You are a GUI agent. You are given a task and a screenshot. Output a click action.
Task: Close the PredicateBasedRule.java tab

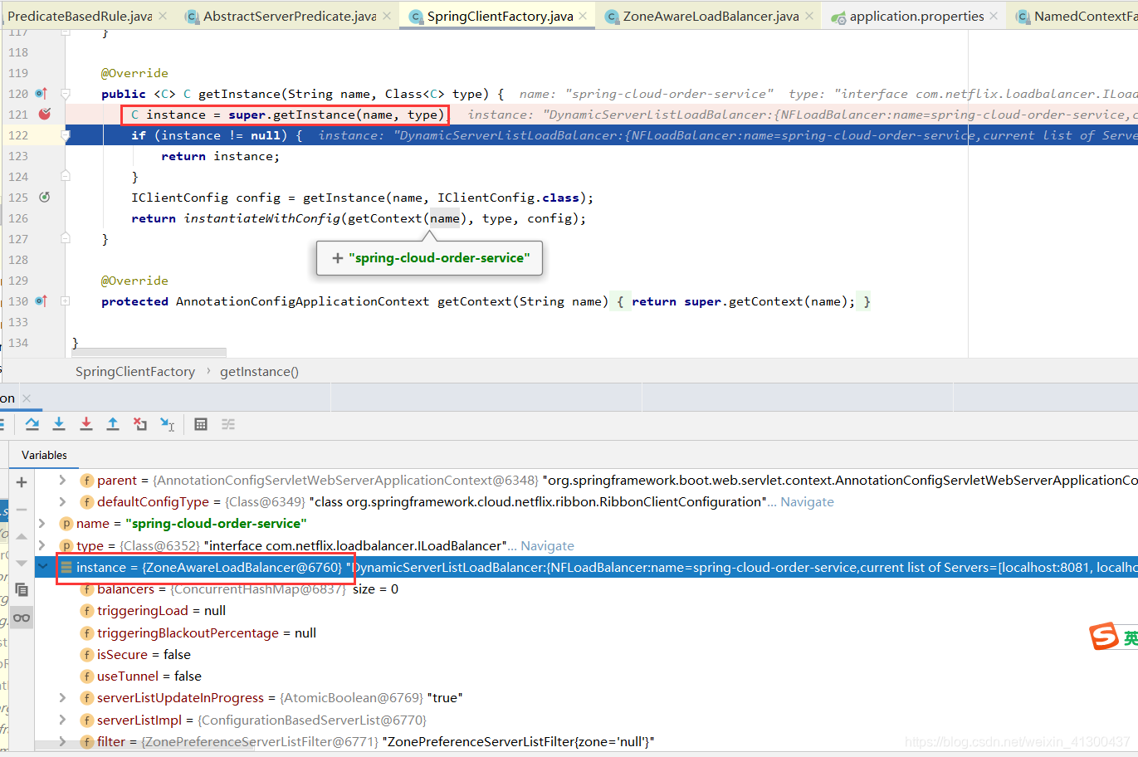163,16
